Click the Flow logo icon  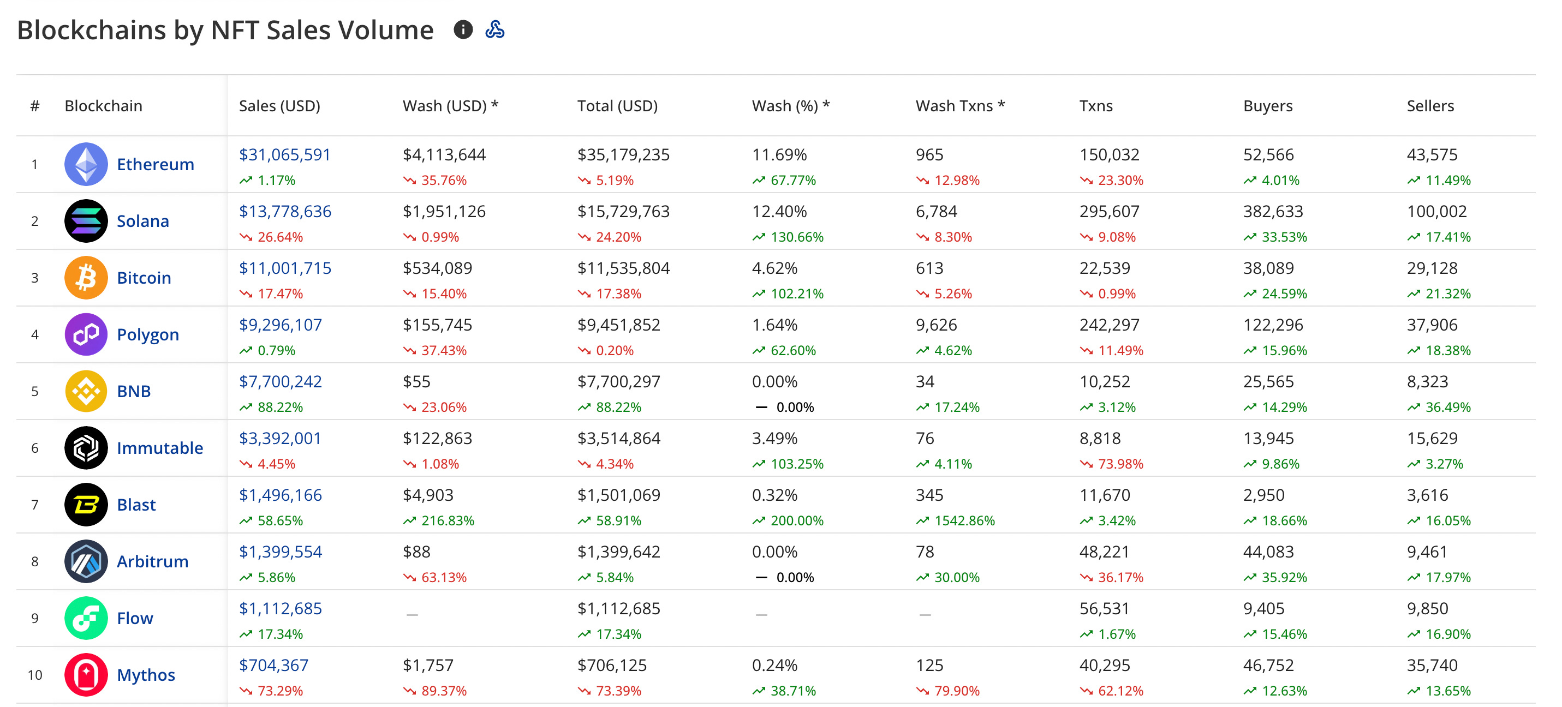coord(86,618)
